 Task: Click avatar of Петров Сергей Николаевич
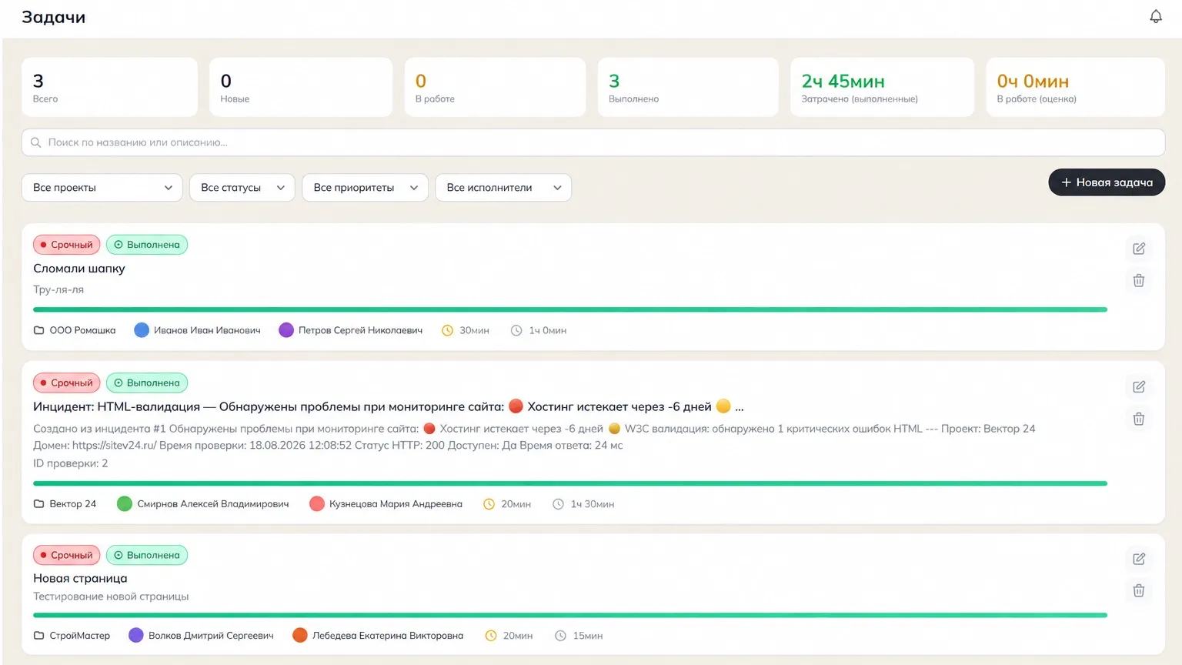click(286, 330)
